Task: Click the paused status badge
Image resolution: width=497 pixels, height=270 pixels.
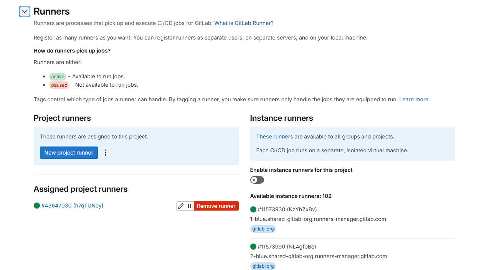Action: pos(59,85)
